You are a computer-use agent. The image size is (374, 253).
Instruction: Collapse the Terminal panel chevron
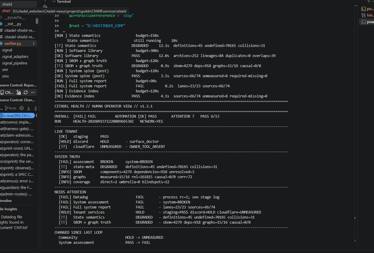54,1
